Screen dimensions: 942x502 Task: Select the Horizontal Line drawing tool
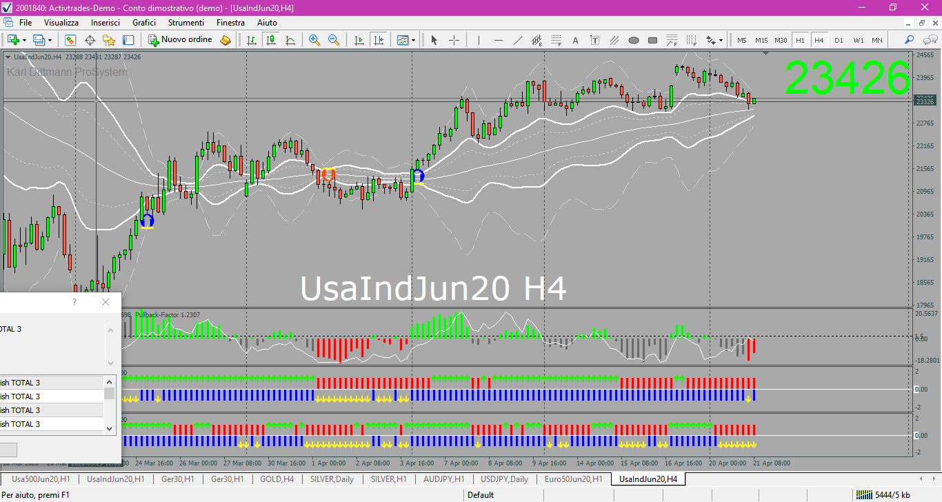[498, 40]
